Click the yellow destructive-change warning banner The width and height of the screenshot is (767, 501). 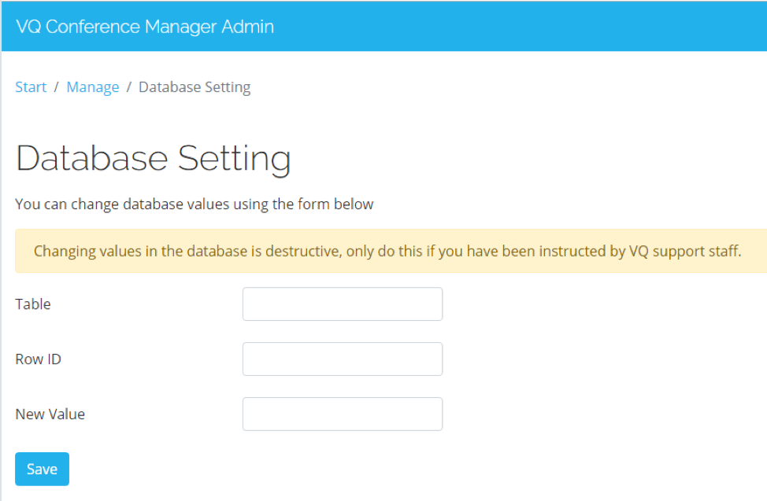point(391,251)
